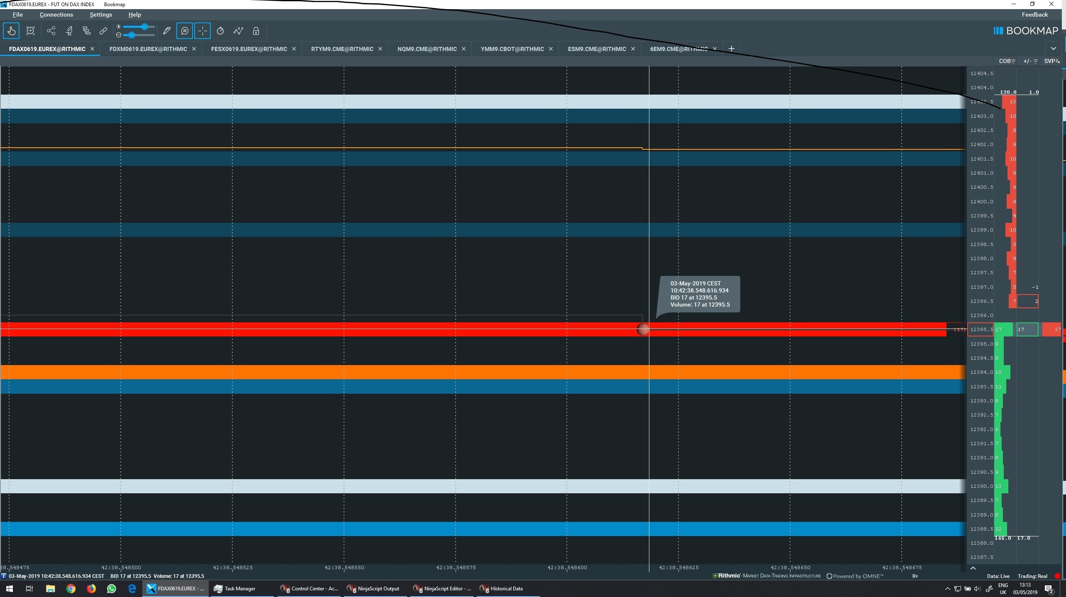Click the red trade dot on heatmap
1066x597 pixels.
tap(643, 329)
